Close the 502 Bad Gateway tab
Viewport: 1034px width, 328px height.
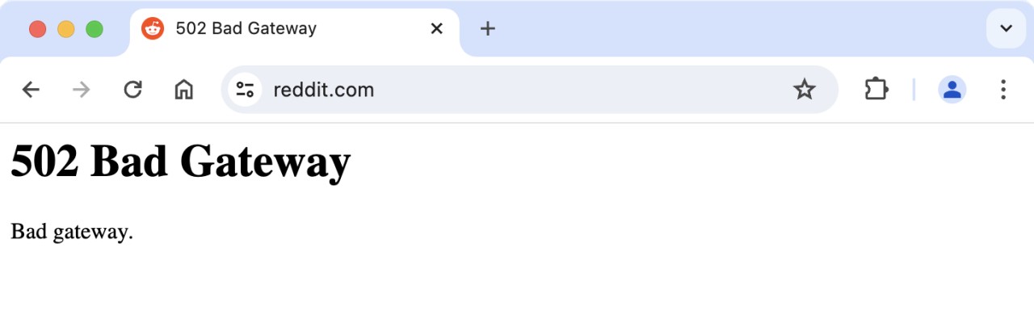[x=437, y=29]
